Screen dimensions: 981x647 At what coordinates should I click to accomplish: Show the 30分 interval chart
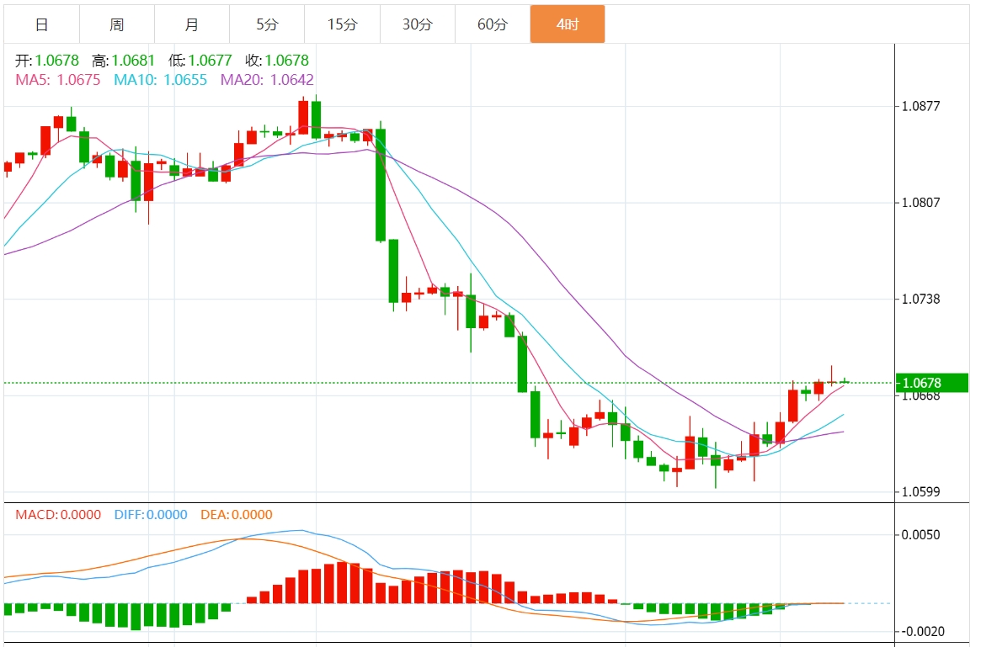(x=417, y=24)
